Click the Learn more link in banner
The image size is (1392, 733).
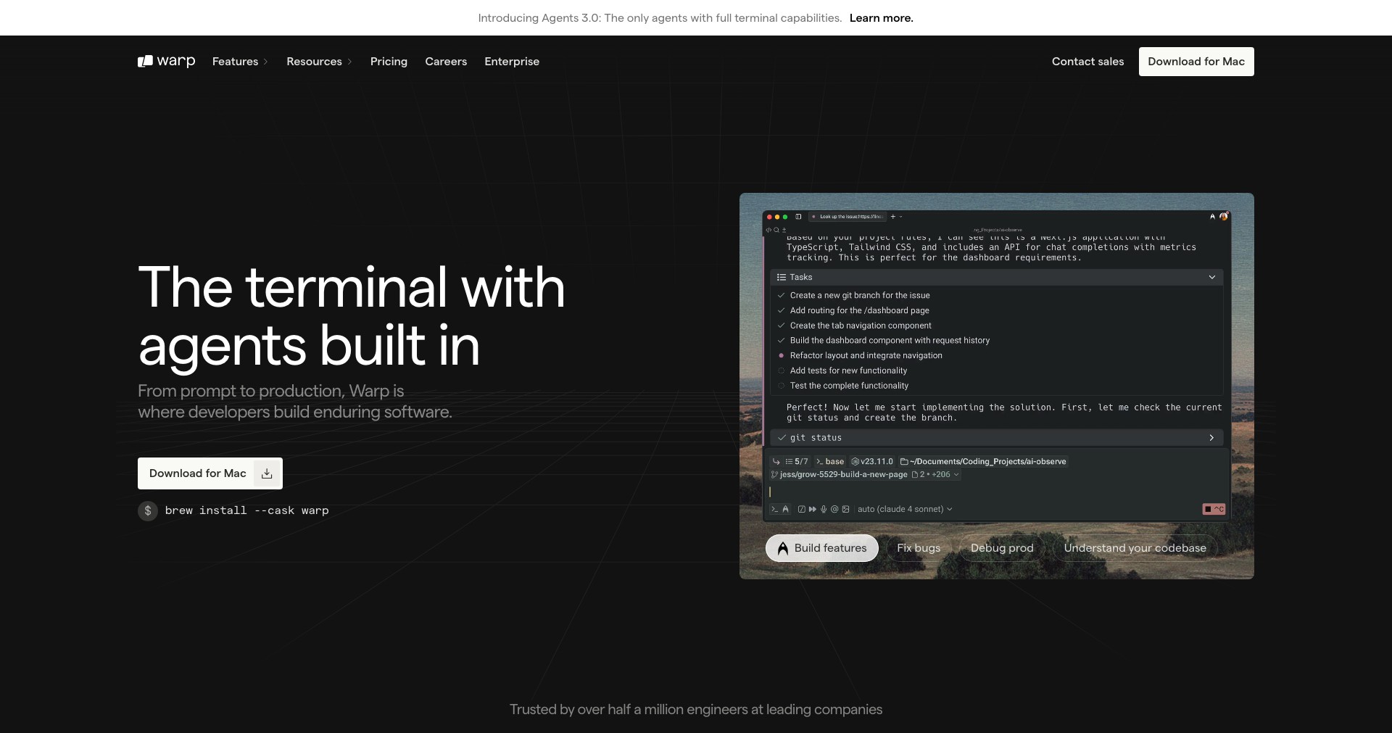tap(882, 18)
